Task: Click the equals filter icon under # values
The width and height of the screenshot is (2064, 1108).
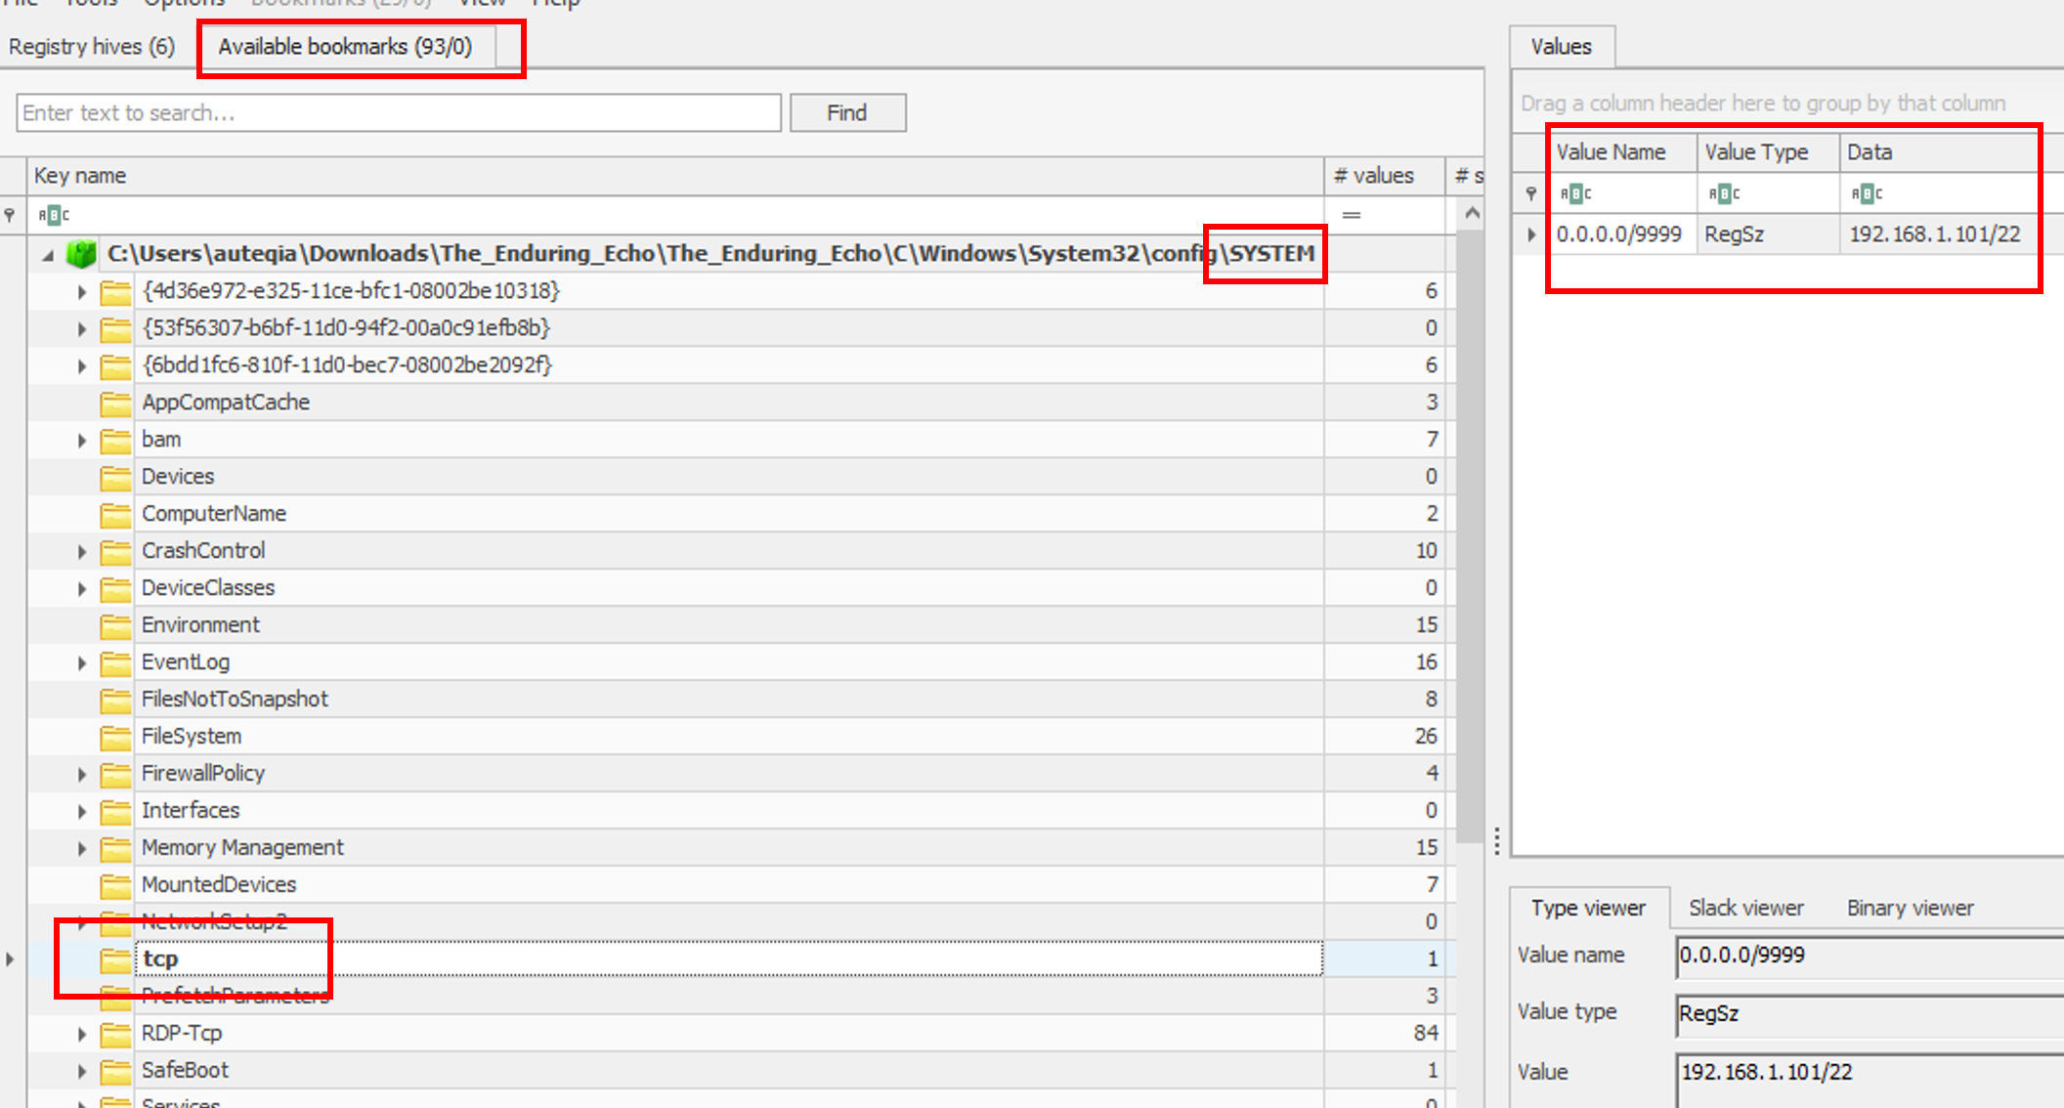Action: (1352, 215)
